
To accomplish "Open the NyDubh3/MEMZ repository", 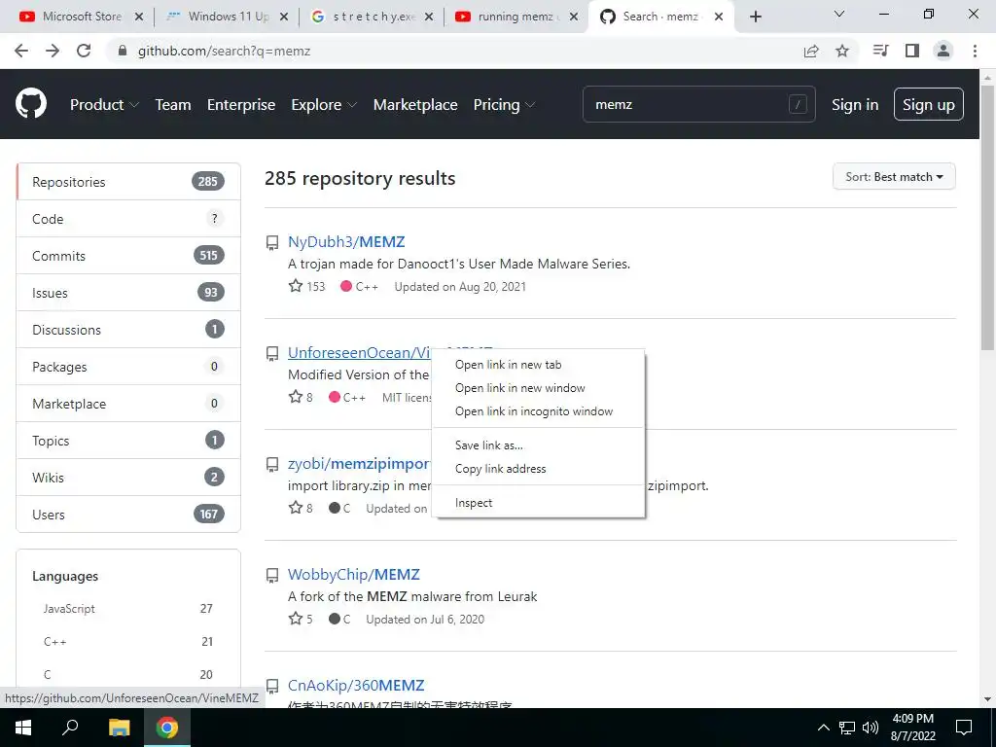I will pyautogui.click(x=346, y=242).
